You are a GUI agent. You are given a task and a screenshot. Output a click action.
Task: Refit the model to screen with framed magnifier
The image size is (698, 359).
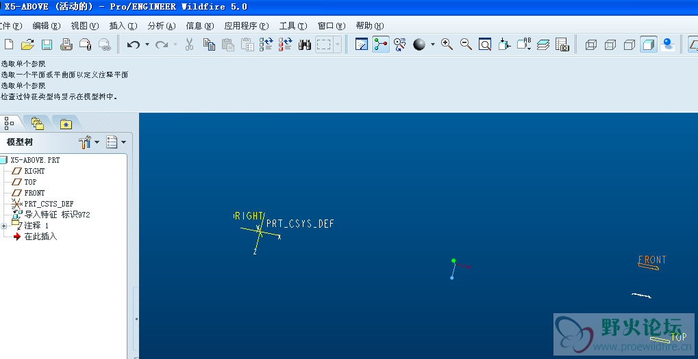[485, 44]
